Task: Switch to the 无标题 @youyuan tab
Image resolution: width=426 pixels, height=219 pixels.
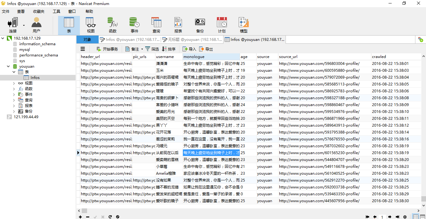Action: click(192, 40)
